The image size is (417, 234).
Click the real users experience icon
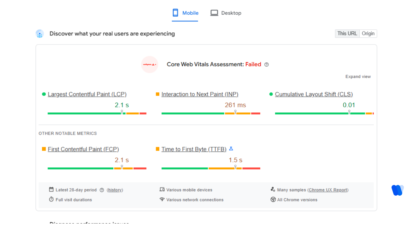(x=40, y=34)
